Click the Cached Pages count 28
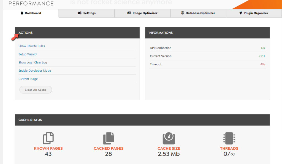282x164 pixels. (x=109, y=154)
